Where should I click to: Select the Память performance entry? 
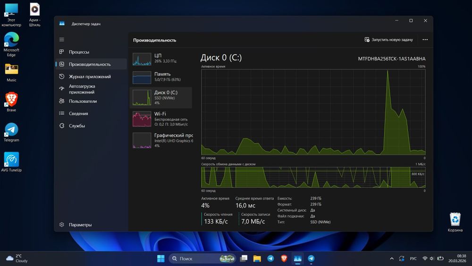(161, 77)
